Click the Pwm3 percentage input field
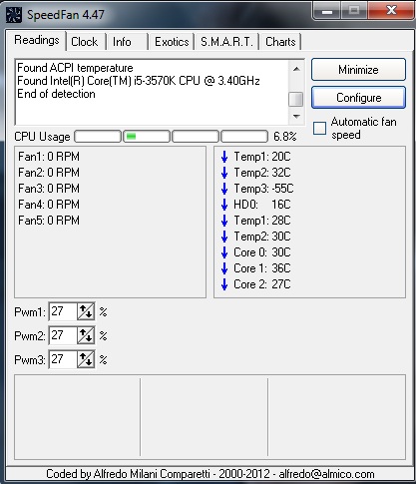The height and width of the screenshot is (484, 416). point(64,359)
